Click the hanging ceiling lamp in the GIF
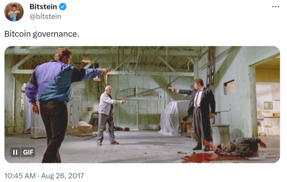The width and height of the screenshot is (287, 182). [x=97, y=79]
